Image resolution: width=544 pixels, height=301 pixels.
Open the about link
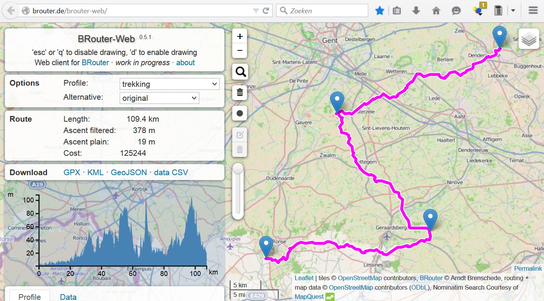tap(185, 63)
